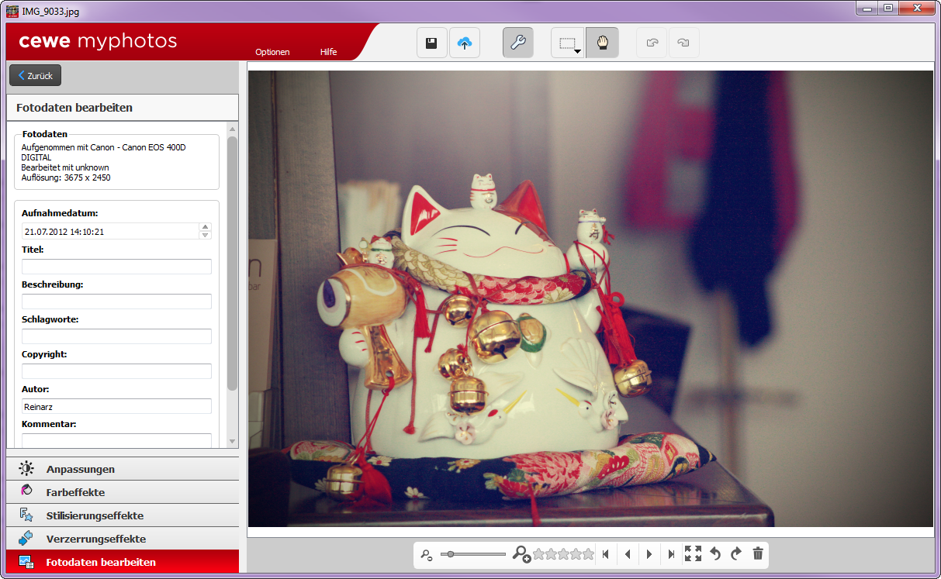Rate the photo one star
Screen dimensions: 941x579
coord(538,554)
